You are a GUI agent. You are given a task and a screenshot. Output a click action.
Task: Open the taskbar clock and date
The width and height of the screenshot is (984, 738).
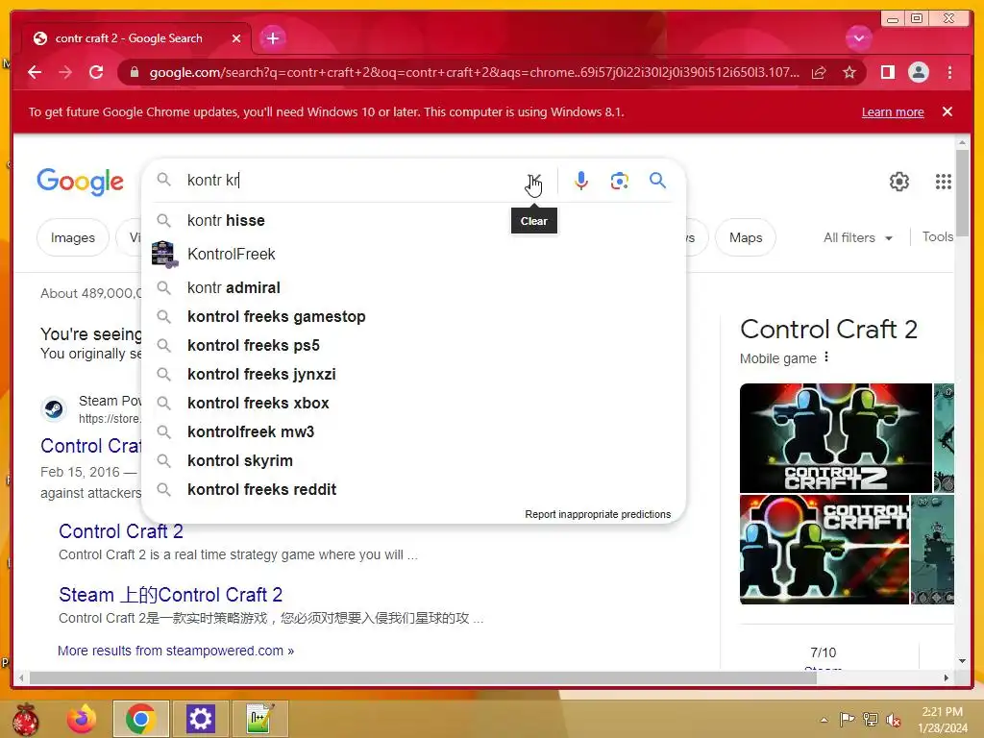coord(942,720)
